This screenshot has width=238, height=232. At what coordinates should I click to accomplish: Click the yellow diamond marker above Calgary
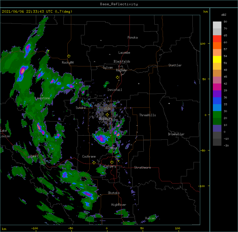click(x=112, y=162)
